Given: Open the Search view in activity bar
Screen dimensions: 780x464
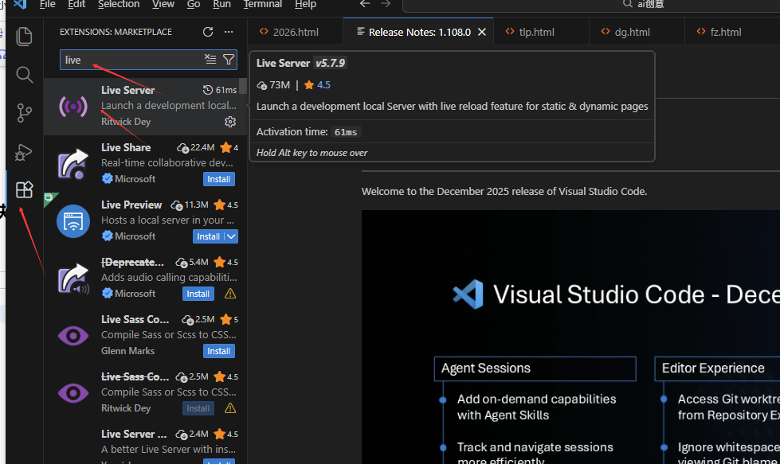Looking at the screenshot, I should point(25,75).
